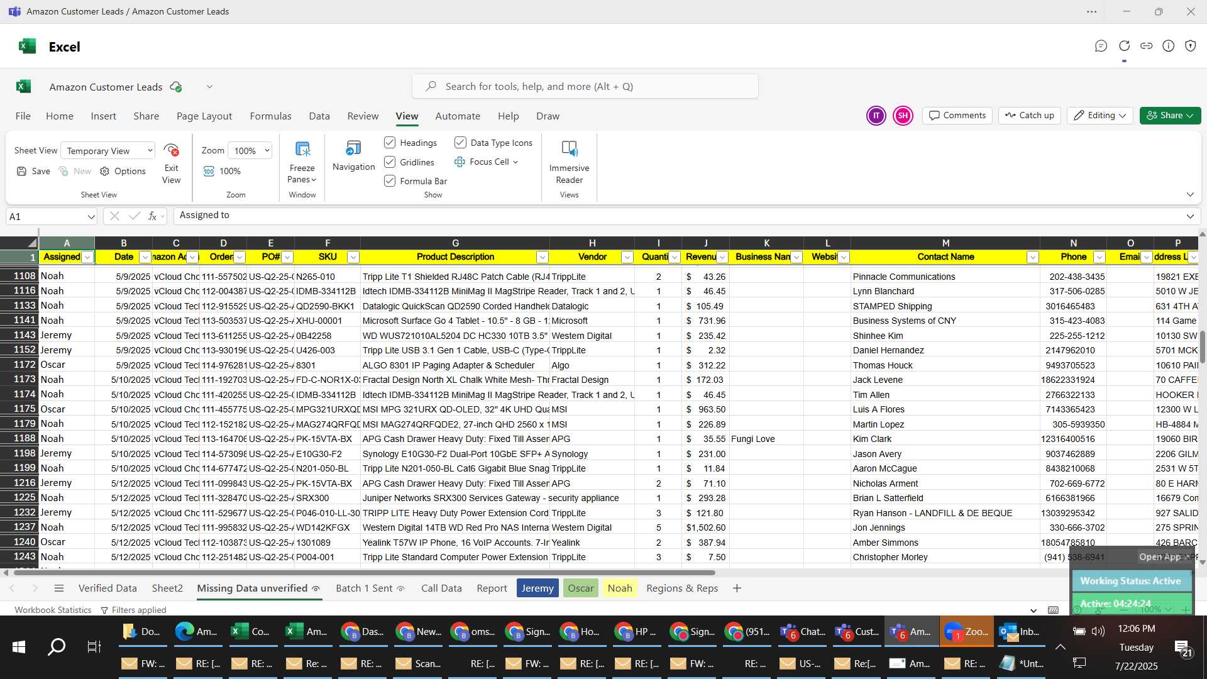Expand the Name Box dropdown

tap(91, 216)
